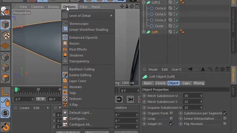The image size is (237, 133).
Task: Toggle Layer Color option
Action: pos(88,81)
